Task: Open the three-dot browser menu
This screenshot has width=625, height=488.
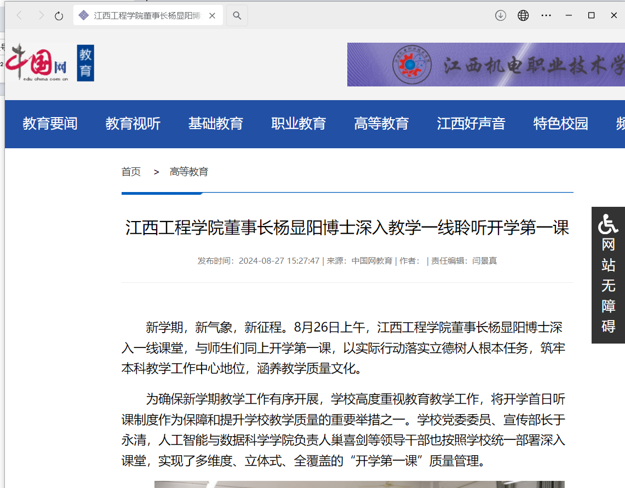Action: pos(546,15)
